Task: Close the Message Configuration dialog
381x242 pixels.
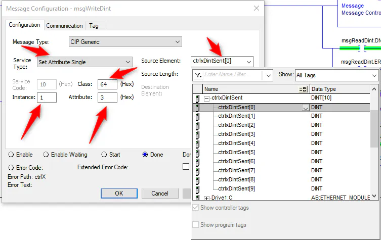Action: (257, 9)
